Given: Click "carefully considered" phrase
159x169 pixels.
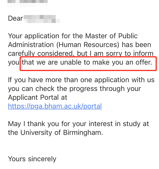Looking at the screenshot, I should [x=41, y=53].
